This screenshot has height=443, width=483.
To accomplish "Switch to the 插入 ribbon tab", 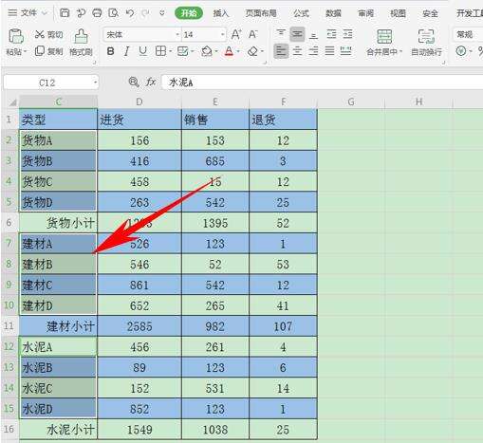I will click(x=220, y=13).
